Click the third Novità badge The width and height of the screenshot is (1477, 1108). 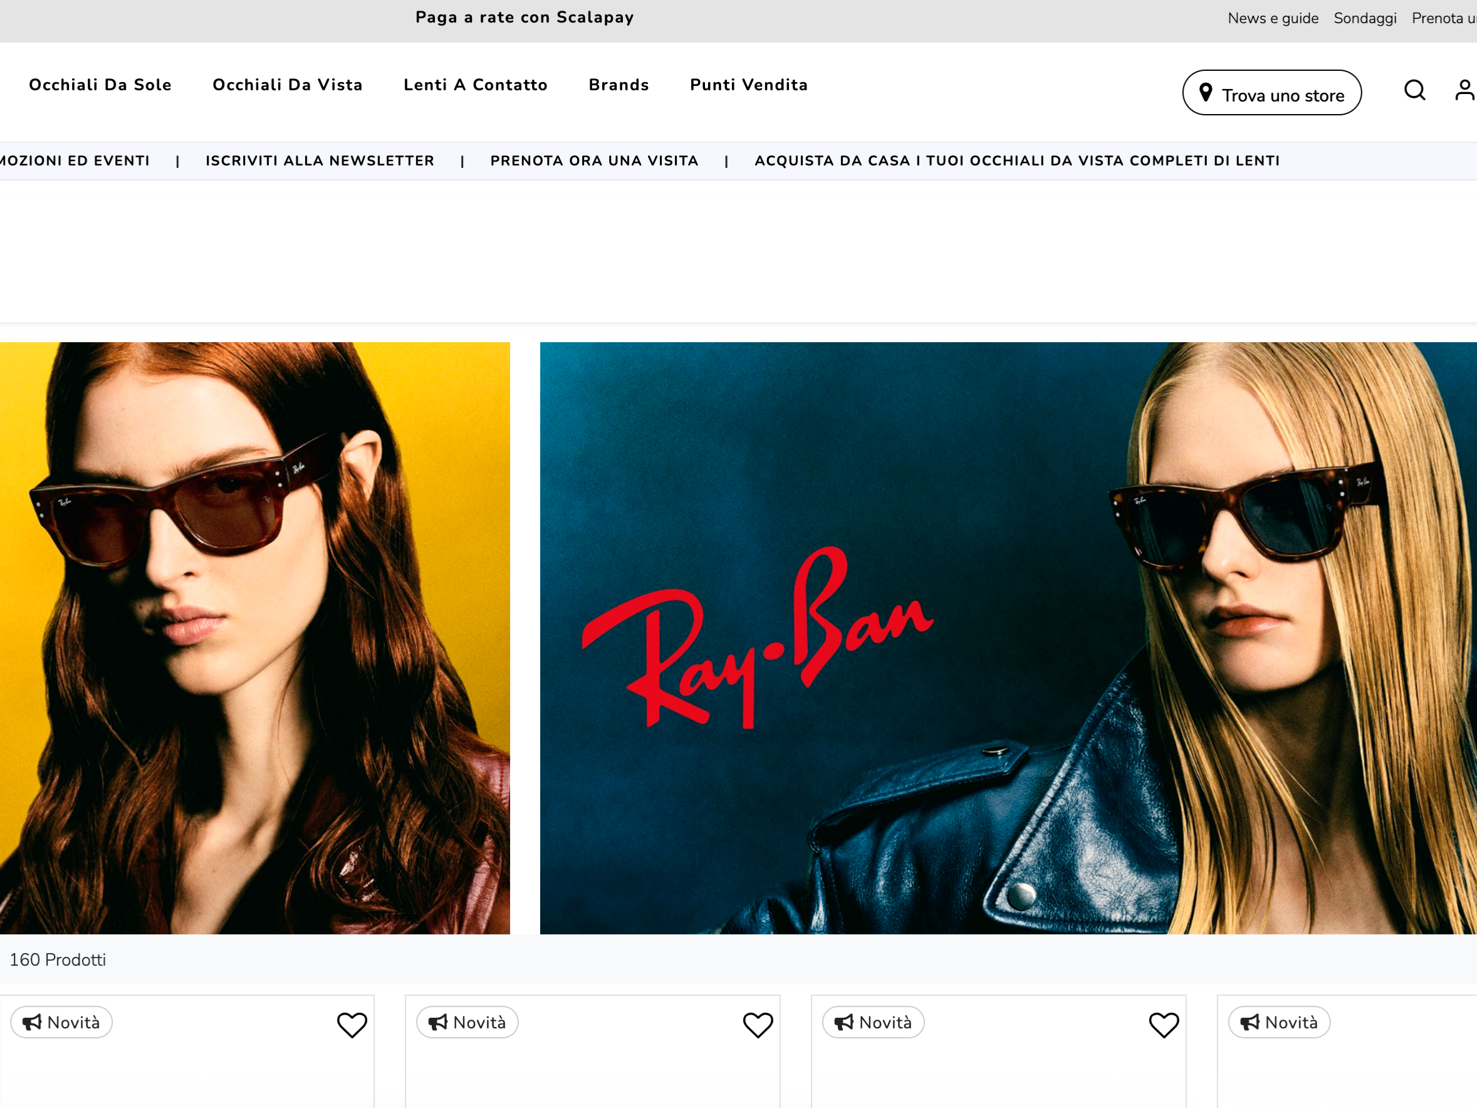874,1023
